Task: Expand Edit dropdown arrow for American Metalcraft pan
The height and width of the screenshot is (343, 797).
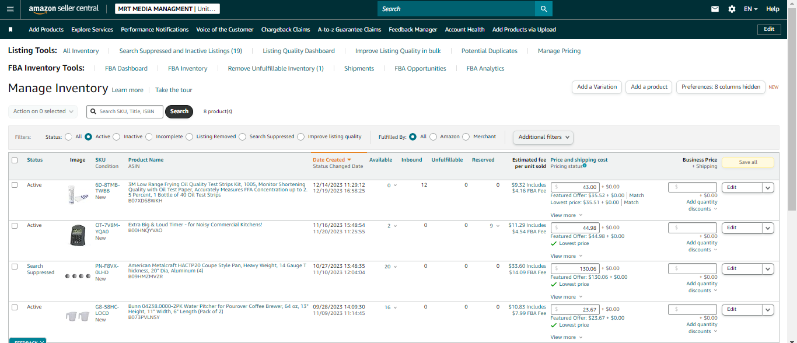Action: pos(768,269)
